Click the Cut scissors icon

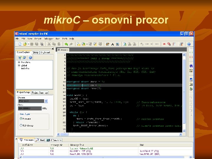49,44
